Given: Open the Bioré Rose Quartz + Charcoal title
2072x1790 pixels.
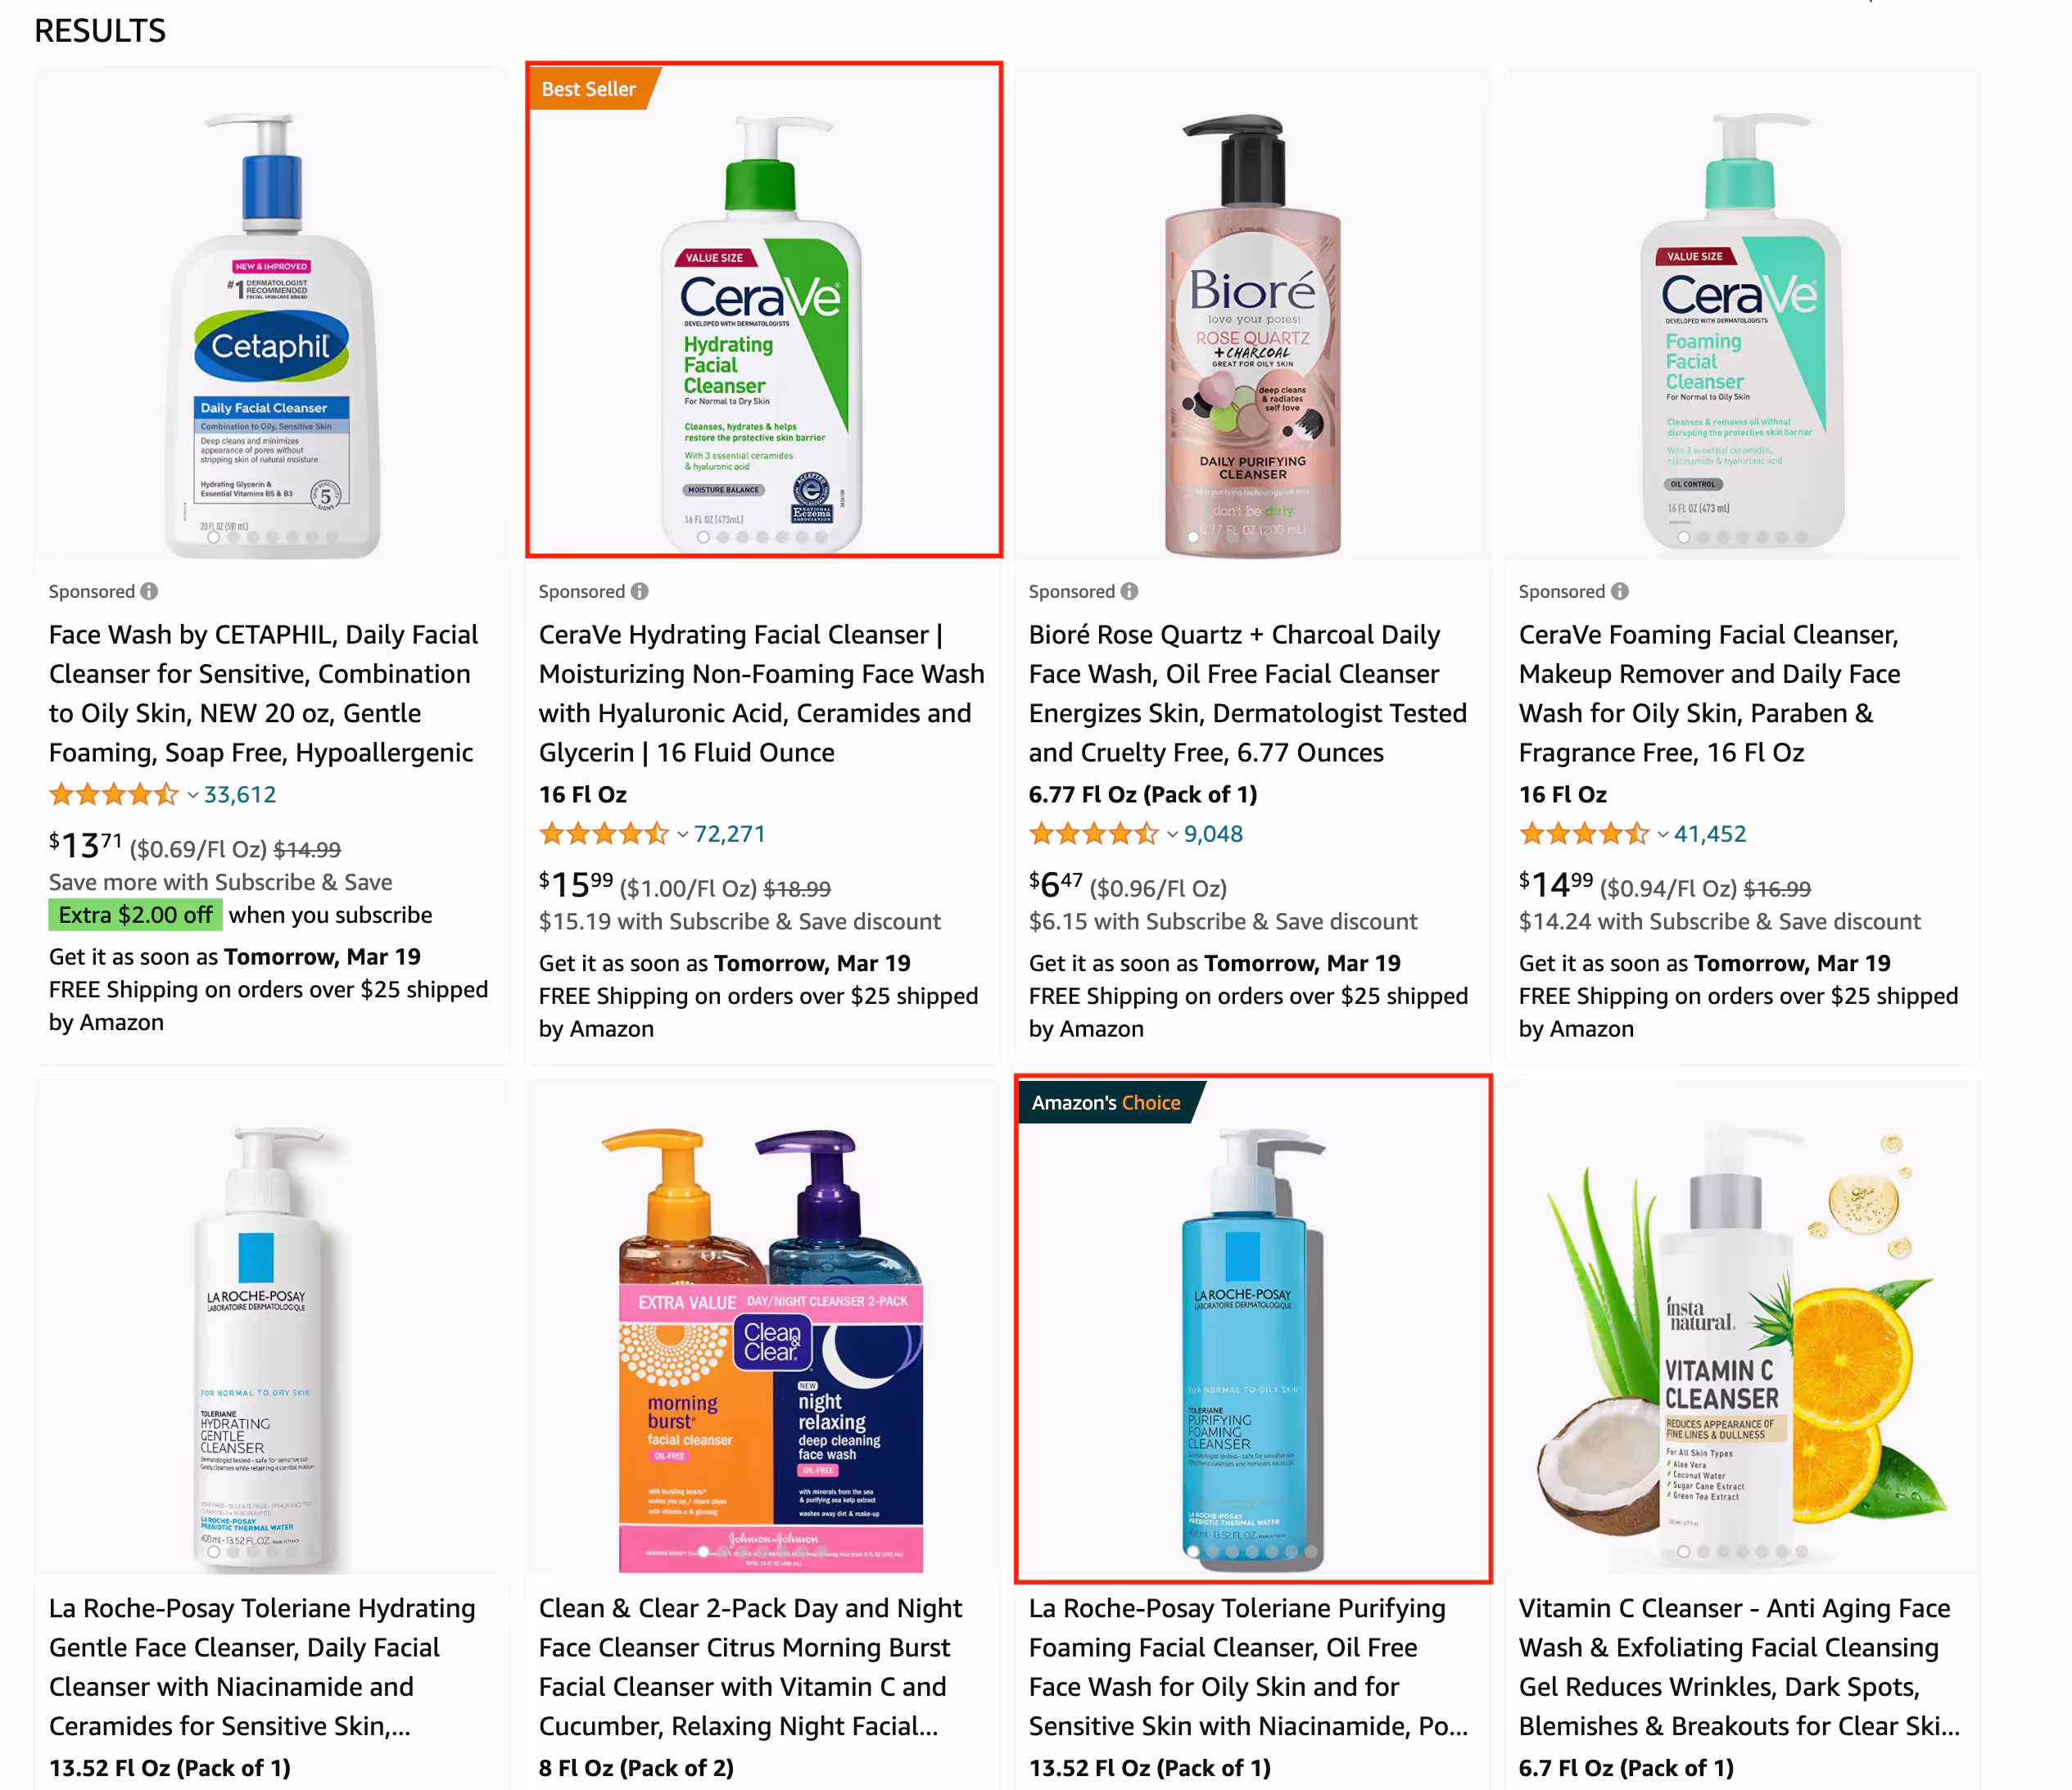Looking at the screenshot, I should pos(1247,693).
